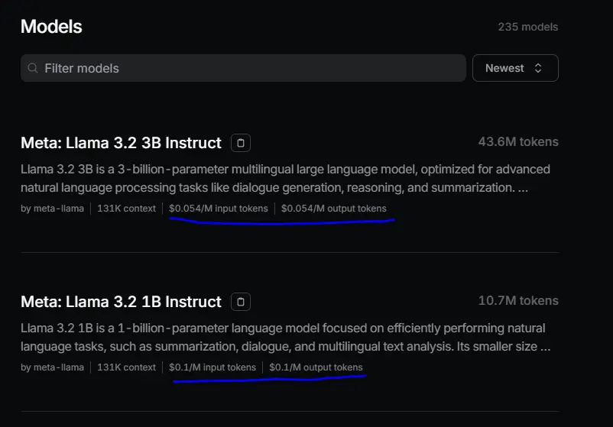
Task: Copy the Llama 3.2 1B Instruct model ID
Action: coord(241,302)
